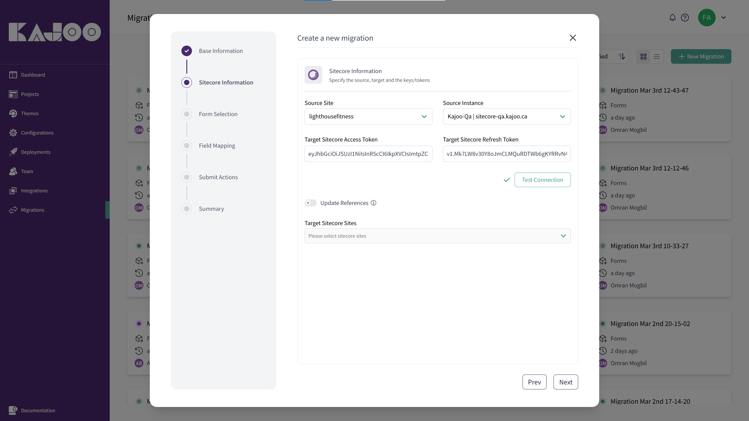Click the Kajoo logo
The height and width of the screenshot is (421, 749).
coord(55,32)
